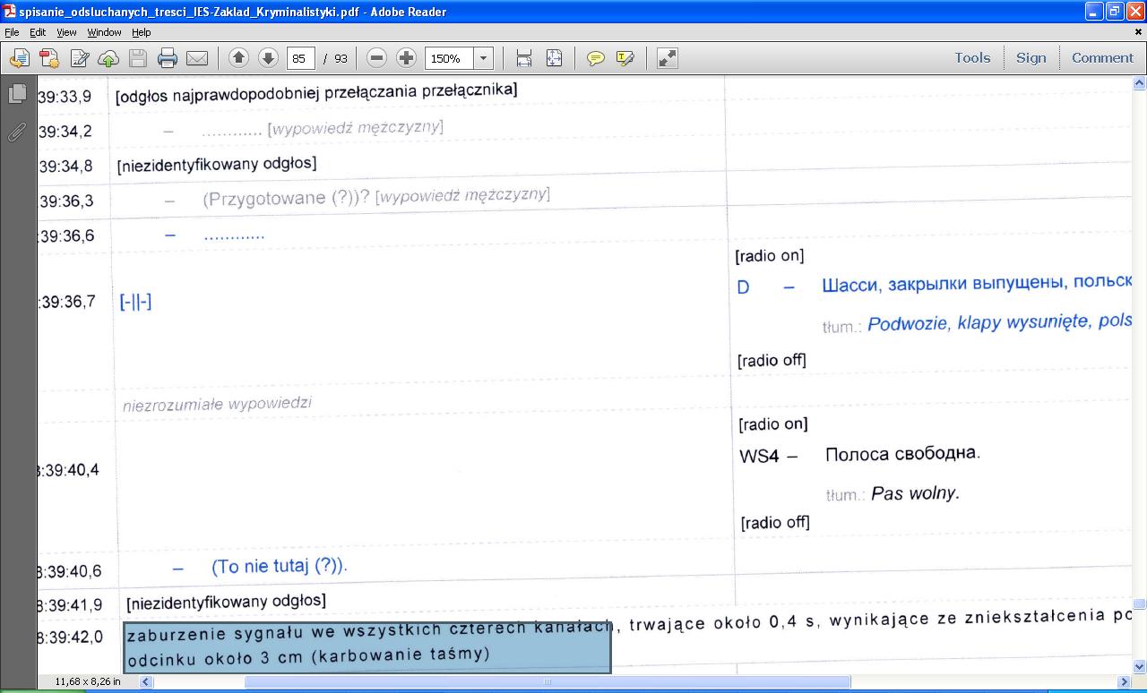Click the page number field showing 85
This screenshot has height=693, width=1147.
300,58
